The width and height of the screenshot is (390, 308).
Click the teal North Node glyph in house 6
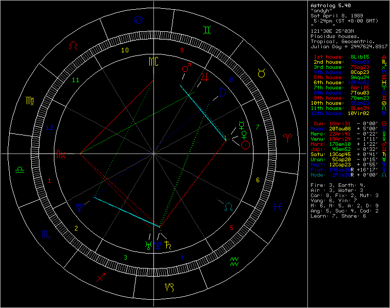click(229, 206)
